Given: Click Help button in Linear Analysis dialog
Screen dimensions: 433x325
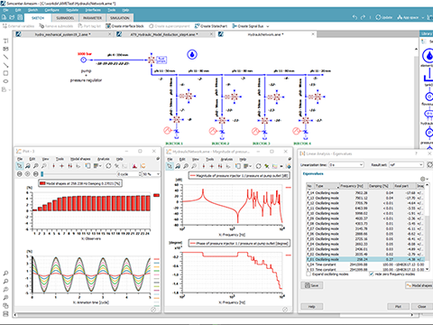Looking at the screenshot, I should 312,306.
